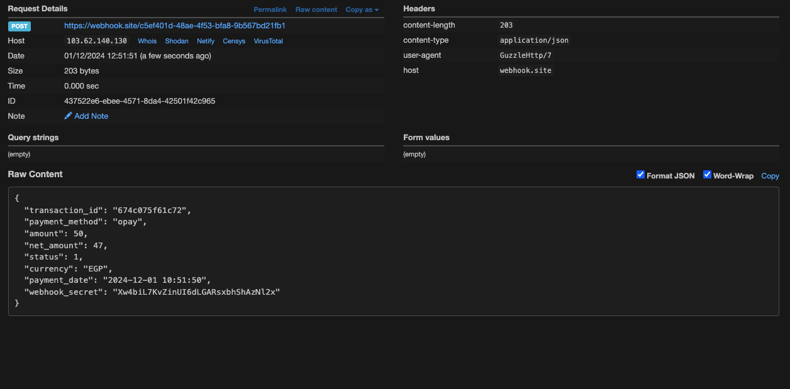Open the Copy as dropdown
Screen dimensions: 790x389
click(362, 9)
